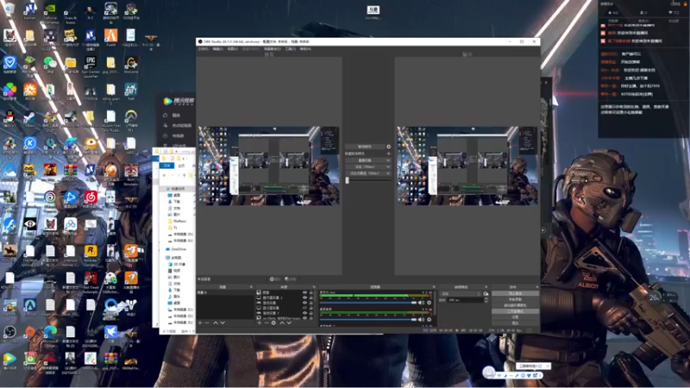Screen dimensions: 690x388
Task: Click the 开始录制 button in controls
Action: tap(515, 299)
